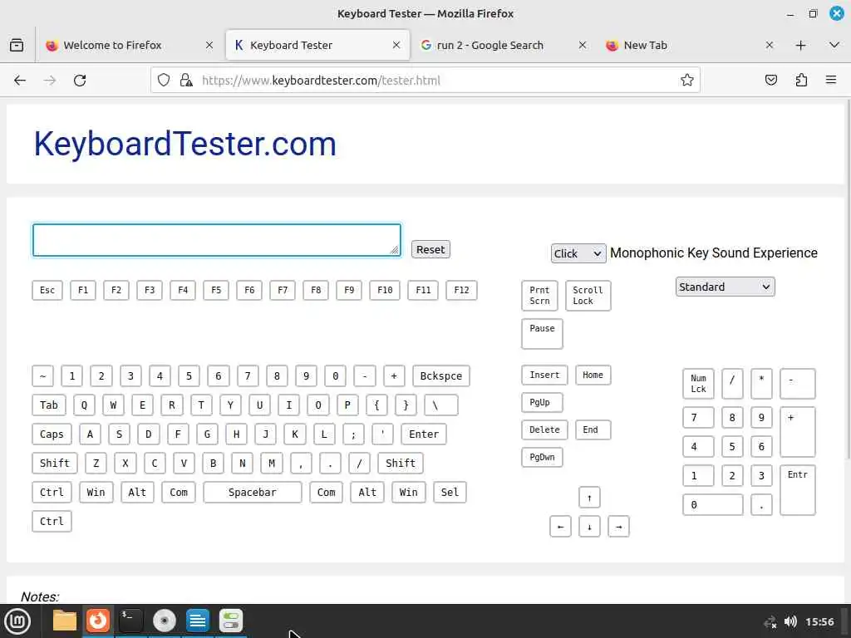
Task: Open the Firefox hamburger menu
Action: (x=830, y=81)
